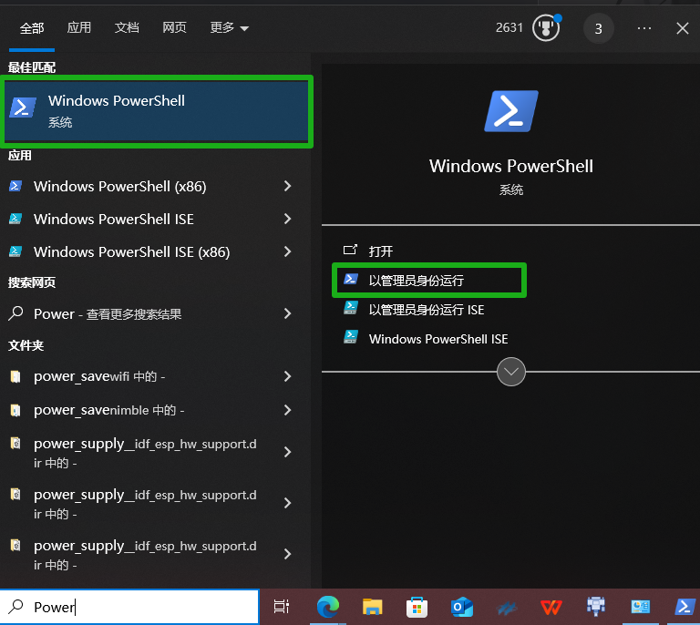The width and height of the screenshot is (700, 625).
Task: Click the search input containing Power
Action: [129, 607]
